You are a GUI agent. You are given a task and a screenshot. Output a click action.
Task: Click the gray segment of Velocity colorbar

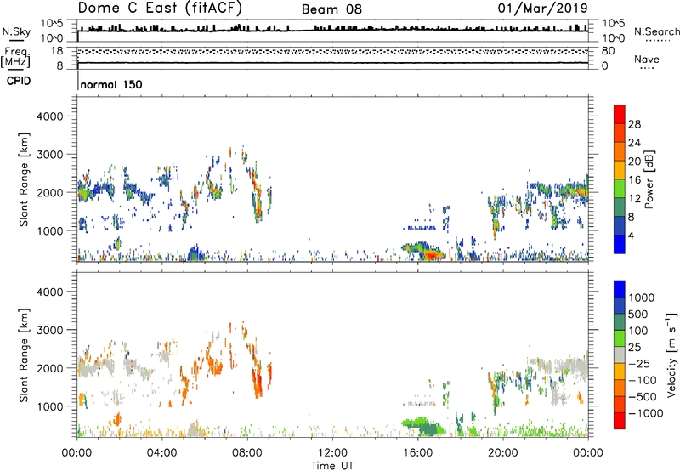[x=620, y=355]
